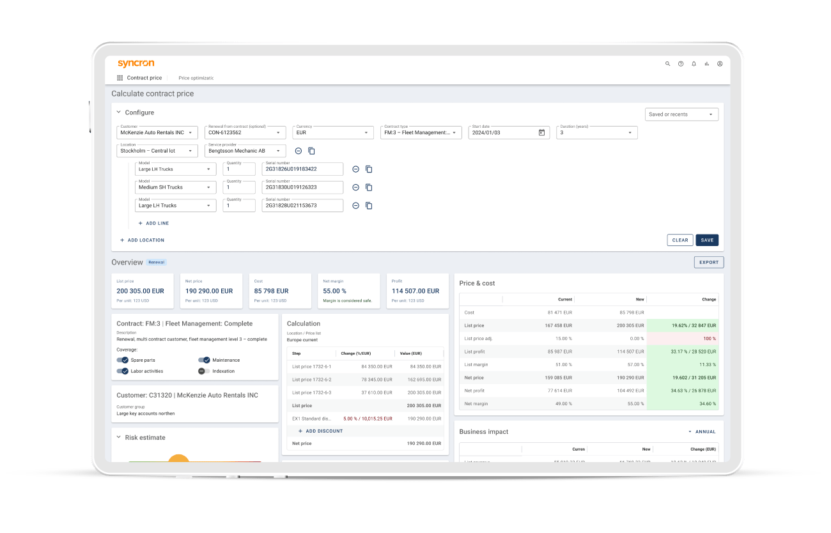
Task: Expand the Risk estimate section
Action: (118, 437)
